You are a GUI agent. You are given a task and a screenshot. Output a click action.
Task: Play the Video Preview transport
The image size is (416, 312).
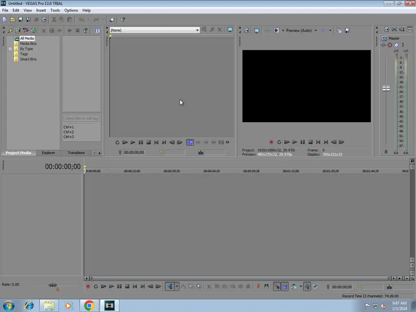click(x=295, y=142)
